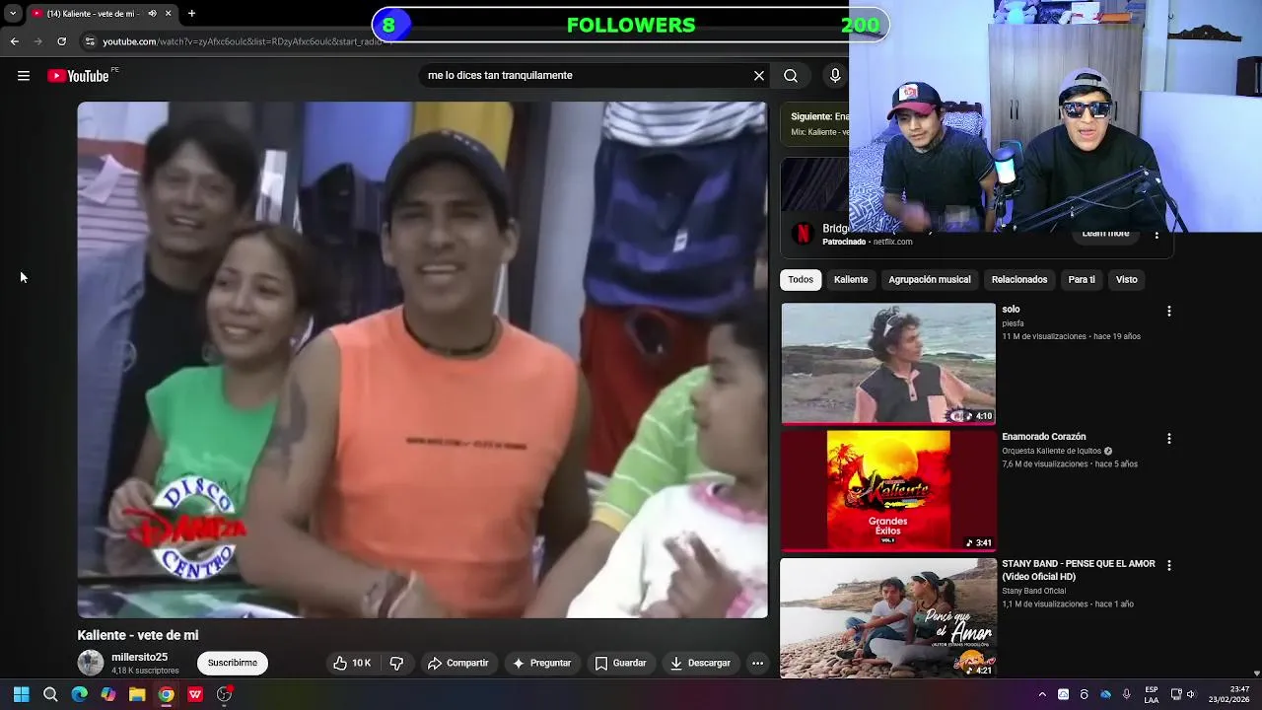Select the 'Agrupación musical' filter chip
Viewport: 1262px width, 710px height.
click(930, 280)
